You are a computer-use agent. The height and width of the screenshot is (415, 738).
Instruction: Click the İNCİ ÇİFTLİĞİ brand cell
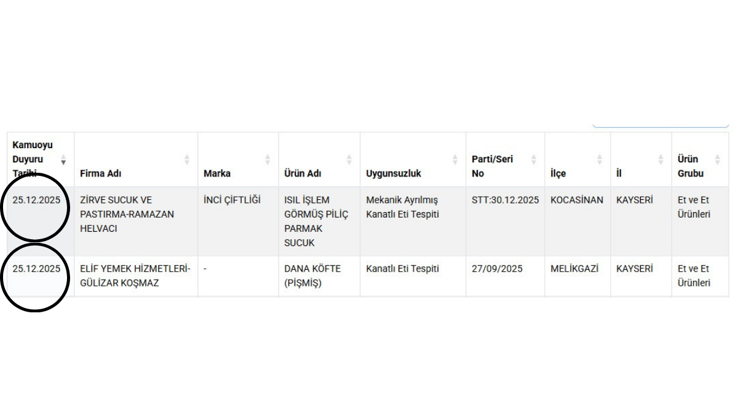(x=232, y=200)
